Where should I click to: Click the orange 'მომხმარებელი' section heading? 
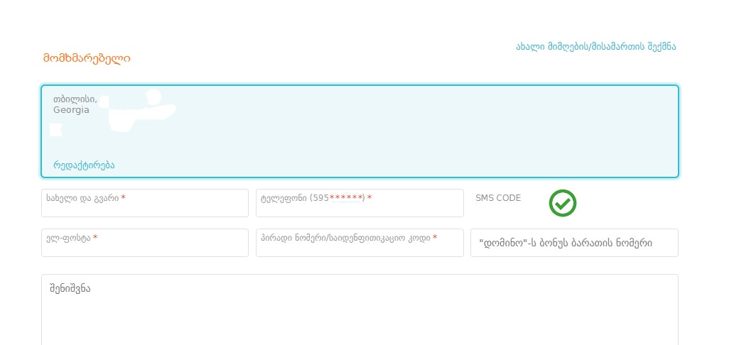(87, 58)
